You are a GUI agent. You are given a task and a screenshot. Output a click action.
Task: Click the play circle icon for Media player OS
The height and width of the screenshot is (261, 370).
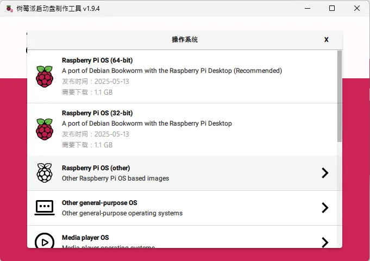click(x=45, y=240)
